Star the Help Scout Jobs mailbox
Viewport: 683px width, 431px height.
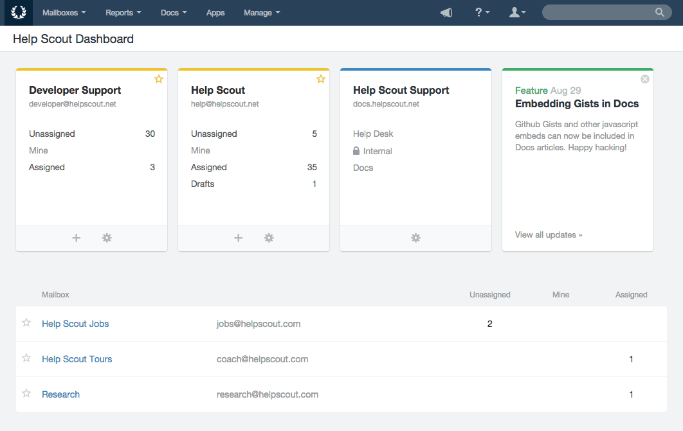pyautogui.click(x=26, y=323)
